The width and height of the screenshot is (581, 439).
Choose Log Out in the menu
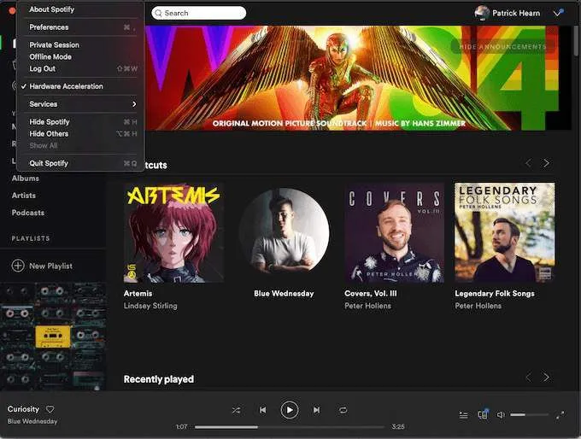pyautogui.click(x=80, y=68)
